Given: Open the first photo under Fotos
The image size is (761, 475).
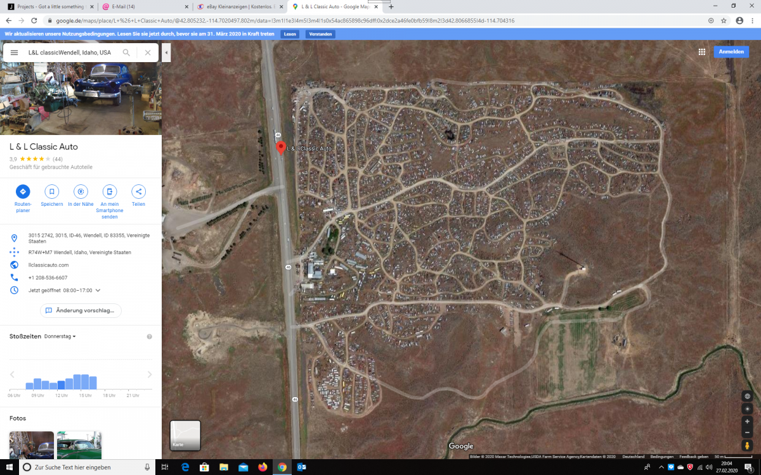Looking at the screenshot, I should pyautogui.click(x=32, y=445).
